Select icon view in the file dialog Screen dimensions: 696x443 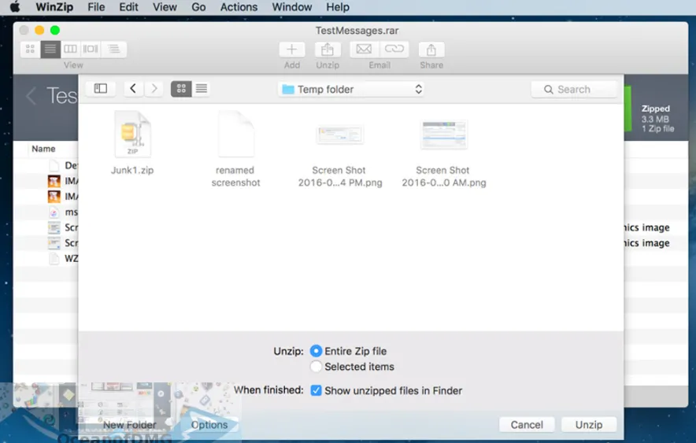pyautogui.click(x=181, y=89)
